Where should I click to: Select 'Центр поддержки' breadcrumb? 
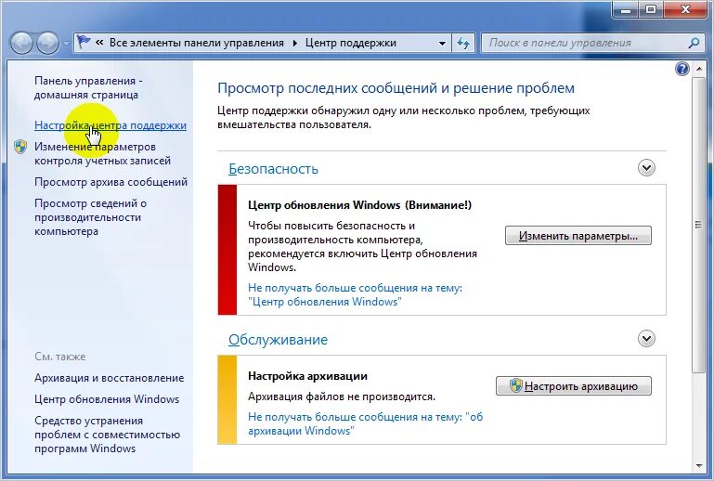351,43
